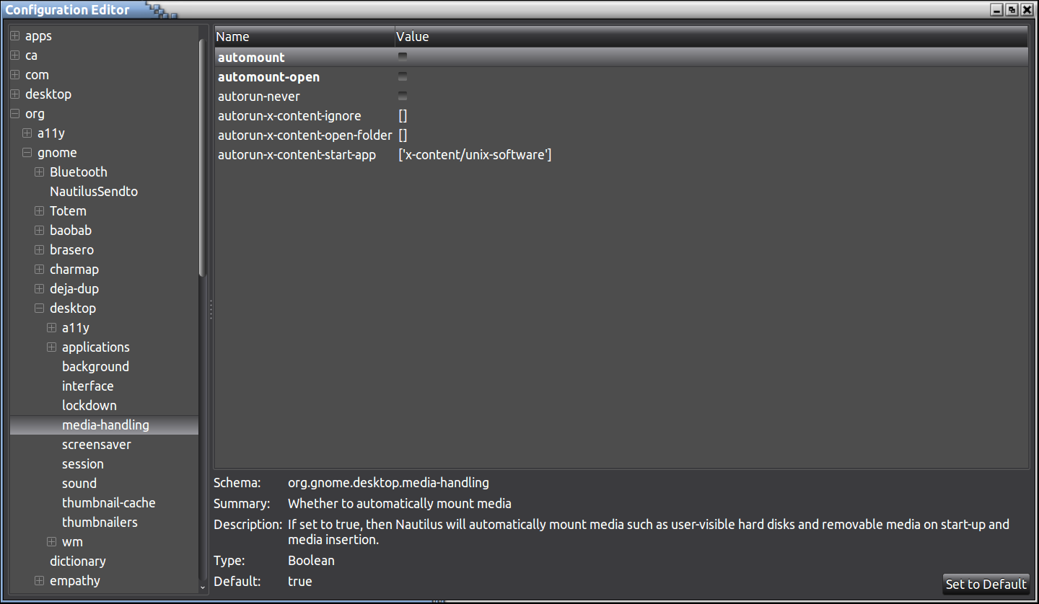Select the automount-open key name
The width and height of the screenshot is (1039, 604).
click(268, 76)
